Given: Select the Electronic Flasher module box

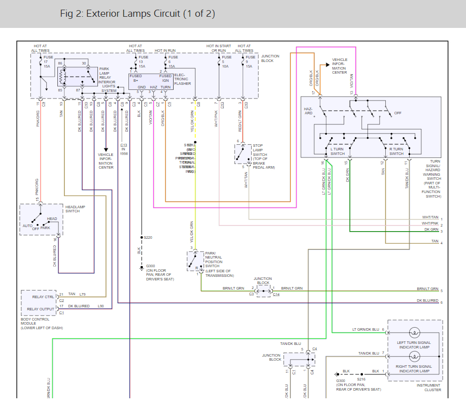Looking at the screenshot, I should (151, 82).
